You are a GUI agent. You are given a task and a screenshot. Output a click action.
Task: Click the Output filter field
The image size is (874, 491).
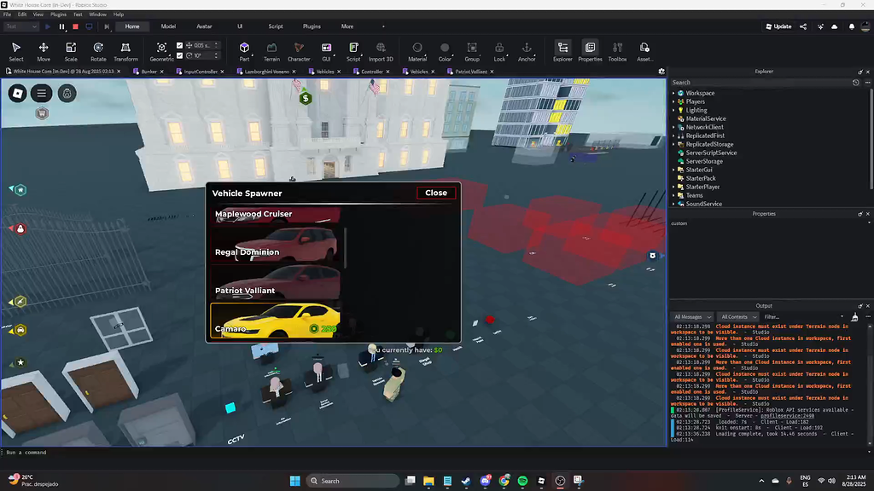(803, 317)
